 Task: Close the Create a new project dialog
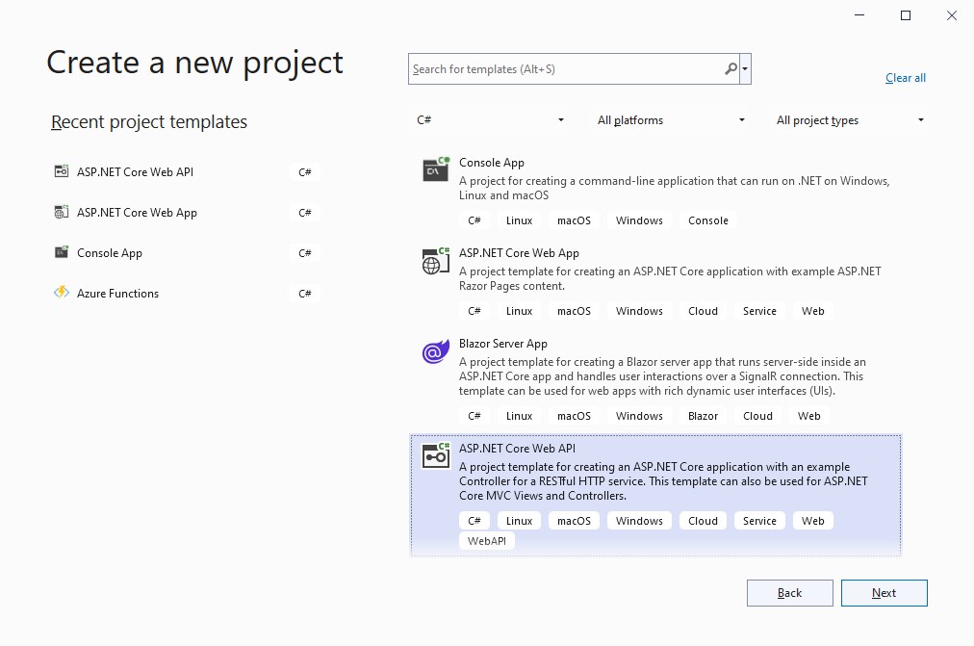[x=952, y=15]
